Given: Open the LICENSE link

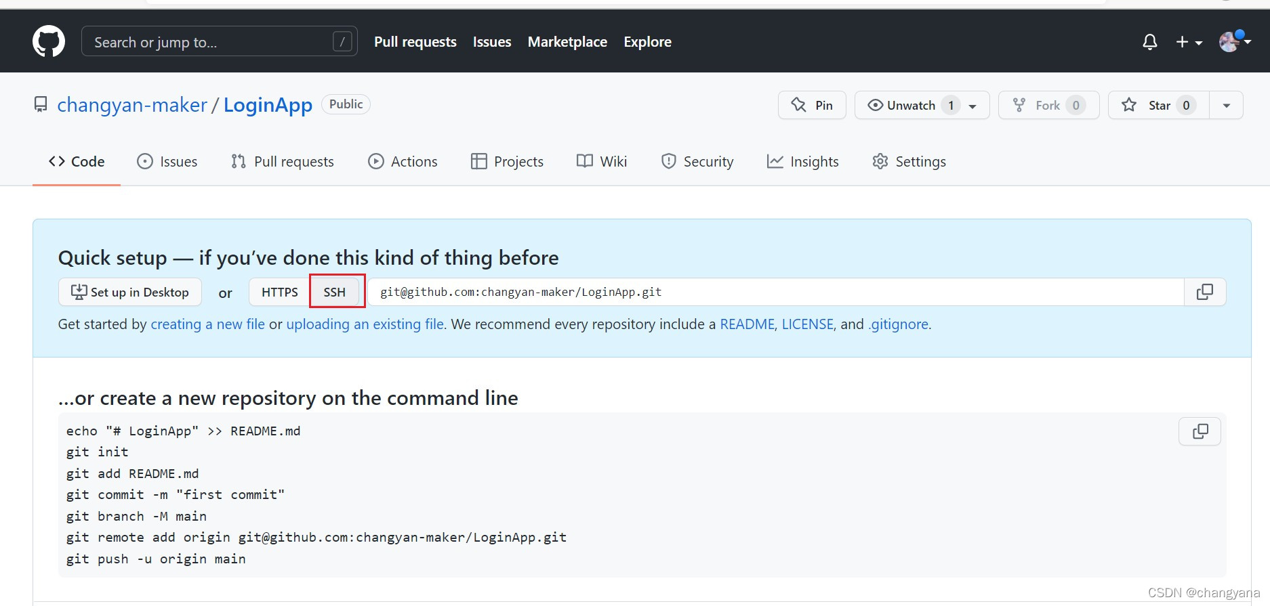Looking at the screenshot, I should [x=808, y=324].
